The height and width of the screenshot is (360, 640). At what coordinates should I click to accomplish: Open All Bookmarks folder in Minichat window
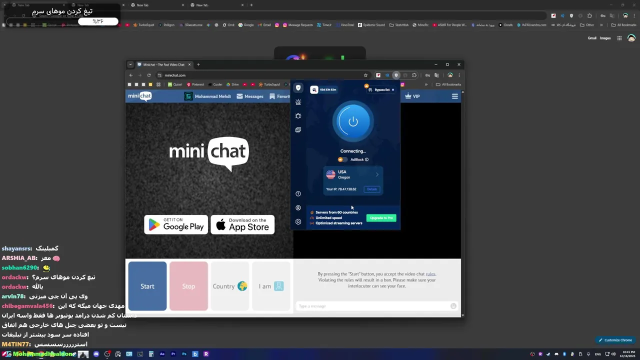point(448,84)
